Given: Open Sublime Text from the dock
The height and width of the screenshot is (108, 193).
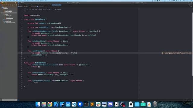Looking at the screenshot, I should 92,104.
